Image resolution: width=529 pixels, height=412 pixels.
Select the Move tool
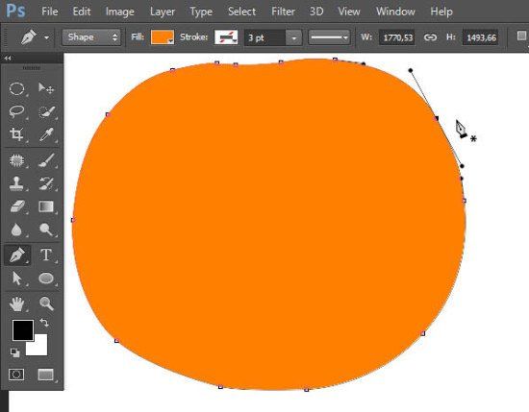[46, 89]
